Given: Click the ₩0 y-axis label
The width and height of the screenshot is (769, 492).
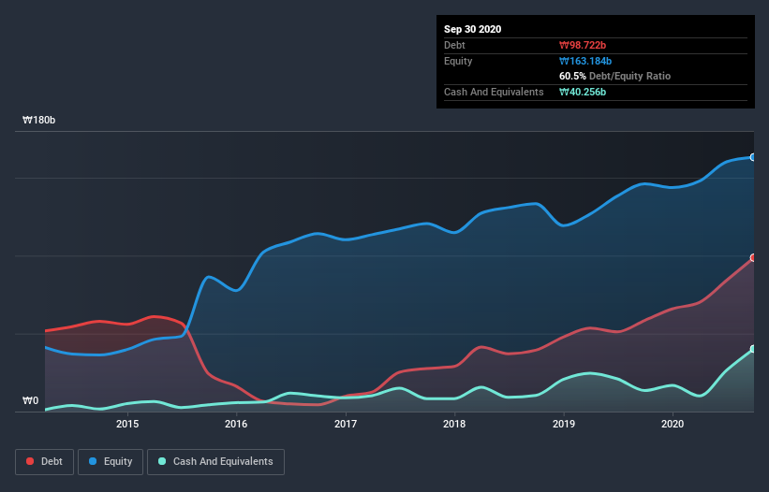Looking at the screenshot, I should 30,401.
